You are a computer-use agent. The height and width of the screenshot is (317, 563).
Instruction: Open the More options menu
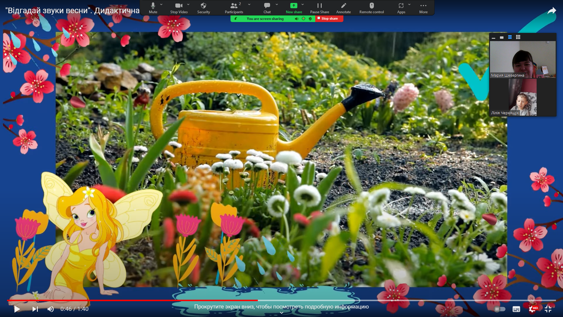(x=423, y=8)
